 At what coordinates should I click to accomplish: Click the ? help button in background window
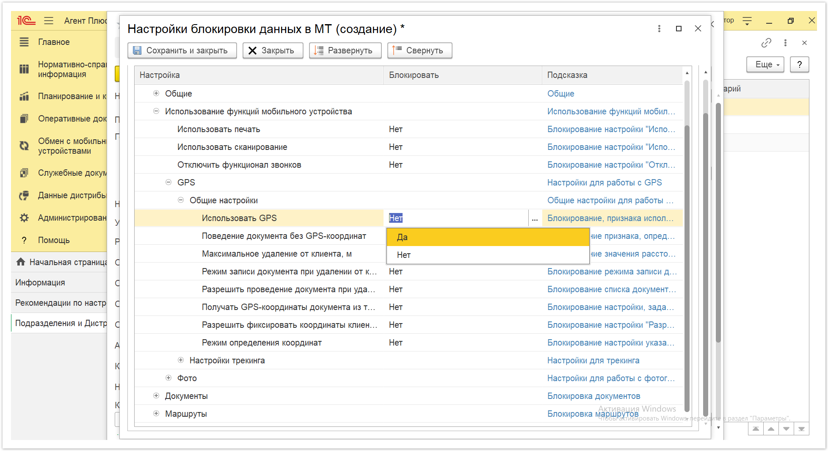[x=799, y=64]
